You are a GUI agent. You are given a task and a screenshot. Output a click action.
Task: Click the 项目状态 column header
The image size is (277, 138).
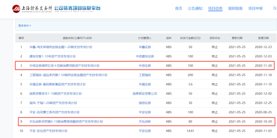click(x=215, y=38)
